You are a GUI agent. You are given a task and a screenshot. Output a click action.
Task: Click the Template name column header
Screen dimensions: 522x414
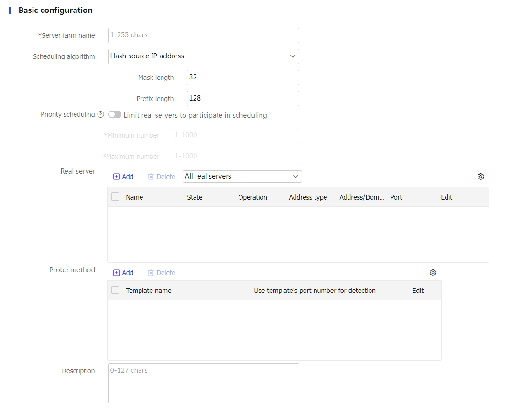pos(148,291)
